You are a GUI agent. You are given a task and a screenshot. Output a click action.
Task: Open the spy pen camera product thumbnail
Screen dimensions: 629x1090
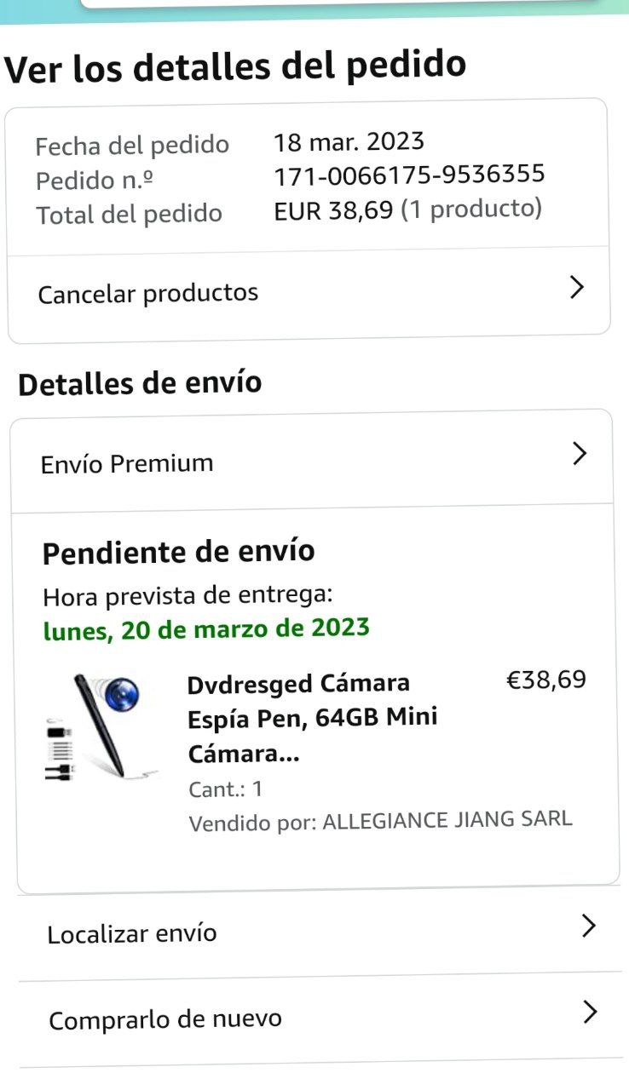(101, 726)
